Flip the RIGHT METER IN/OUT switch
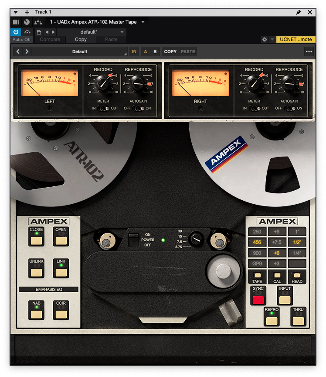Screen dimensions: 326x377 pos(255,109)
